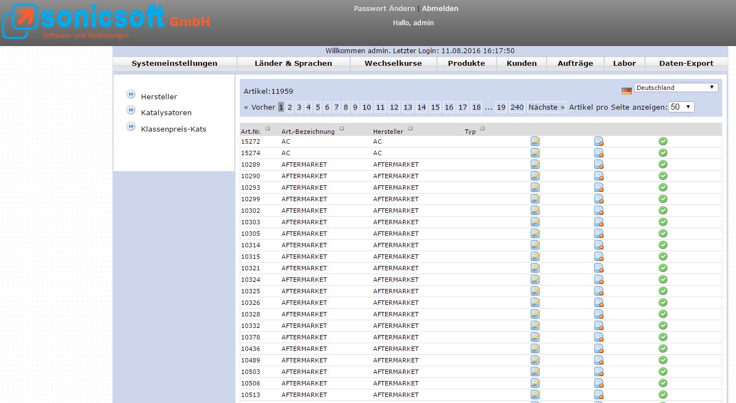The image size is (736, 403).
Task: Open articles-per-page dropdown showing 50
Action: tap(681, 107)
